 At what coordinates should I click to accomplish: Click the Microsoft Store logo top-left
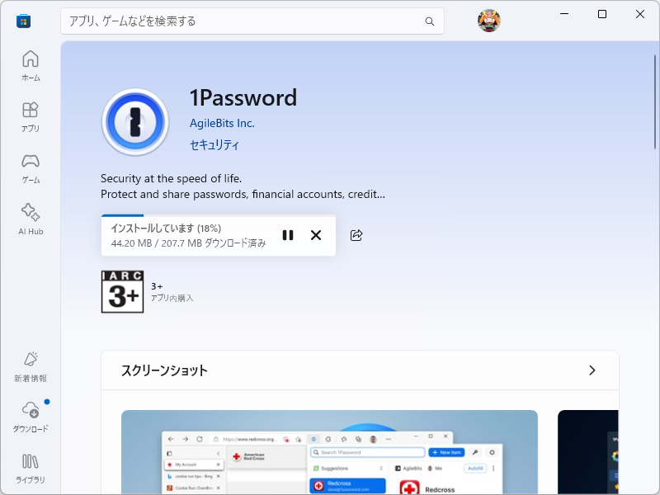click(22, 21)
